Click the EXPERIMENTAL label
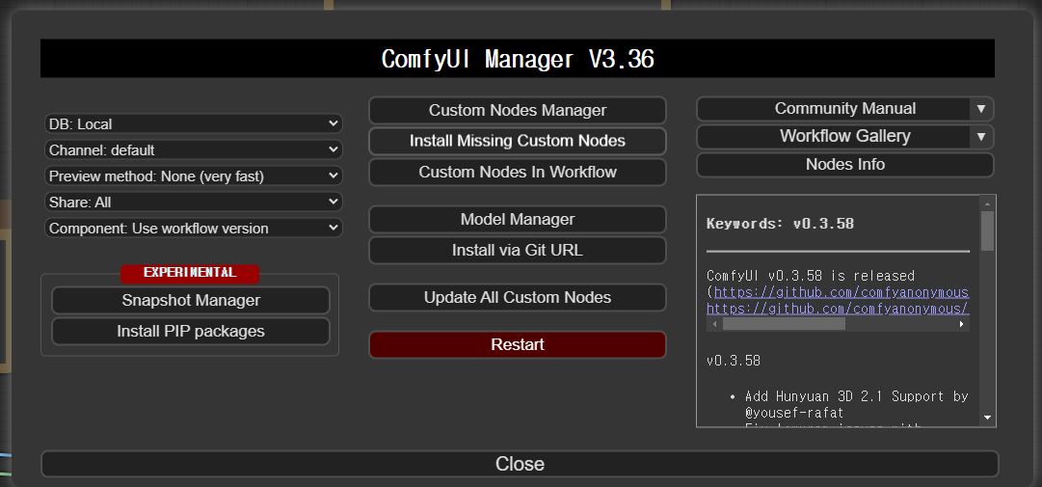Viewport: 1042px width, 487px height. click(190, 273)
